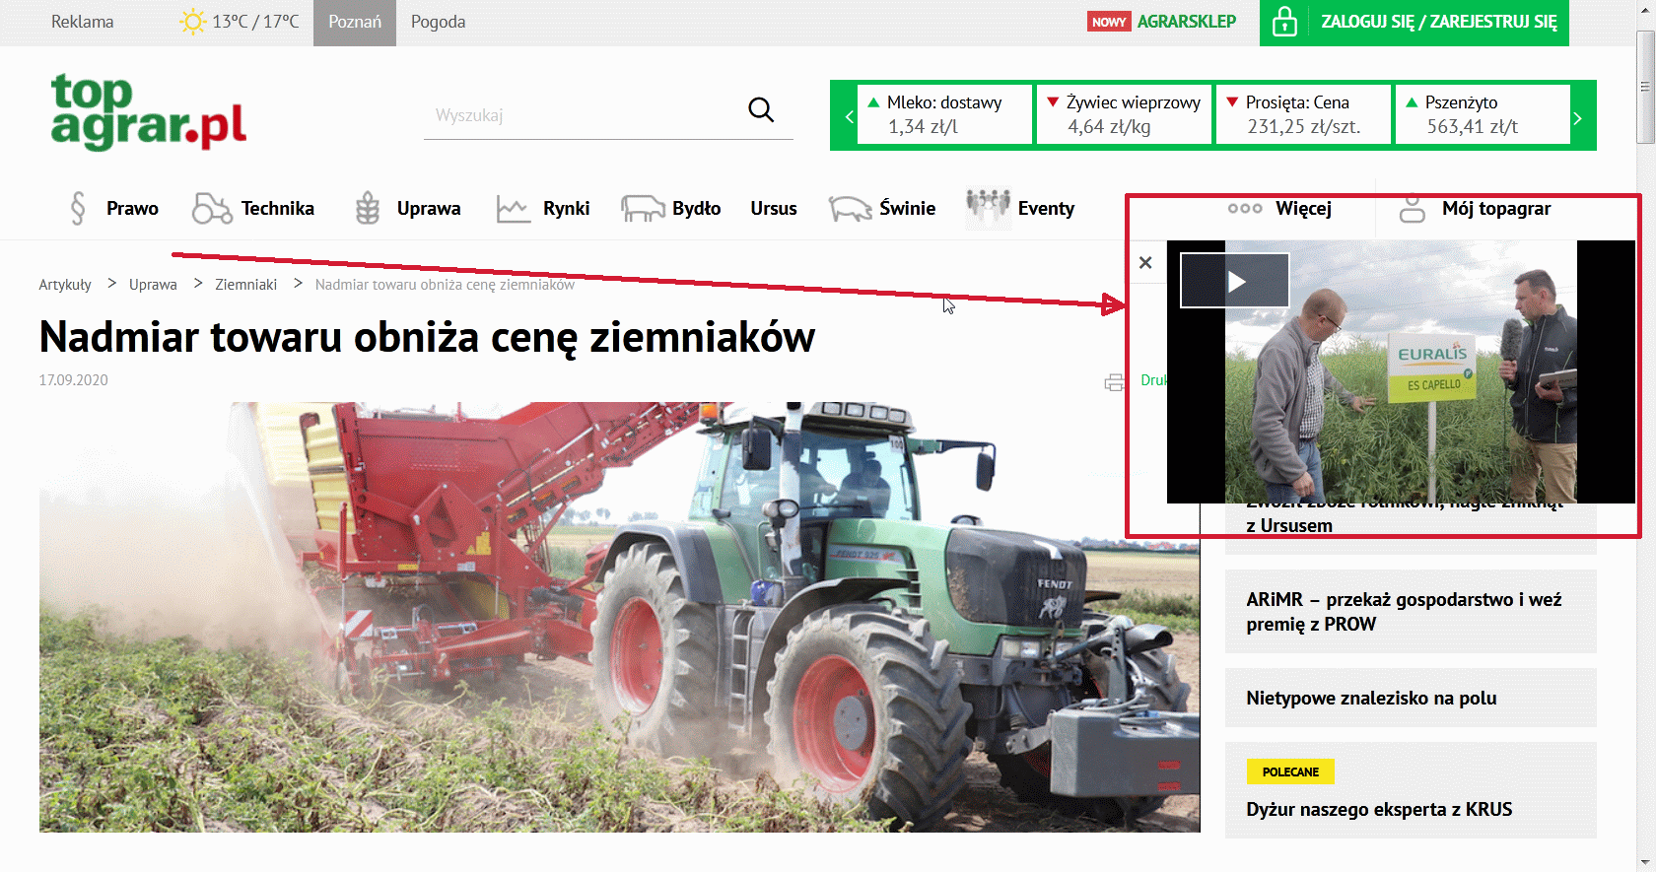Open the Świnie menu section

[908, 208]
